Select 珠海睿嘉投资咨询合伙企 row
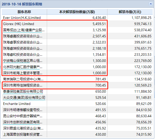Screen dimensions: 155x139 click(77, 36)
